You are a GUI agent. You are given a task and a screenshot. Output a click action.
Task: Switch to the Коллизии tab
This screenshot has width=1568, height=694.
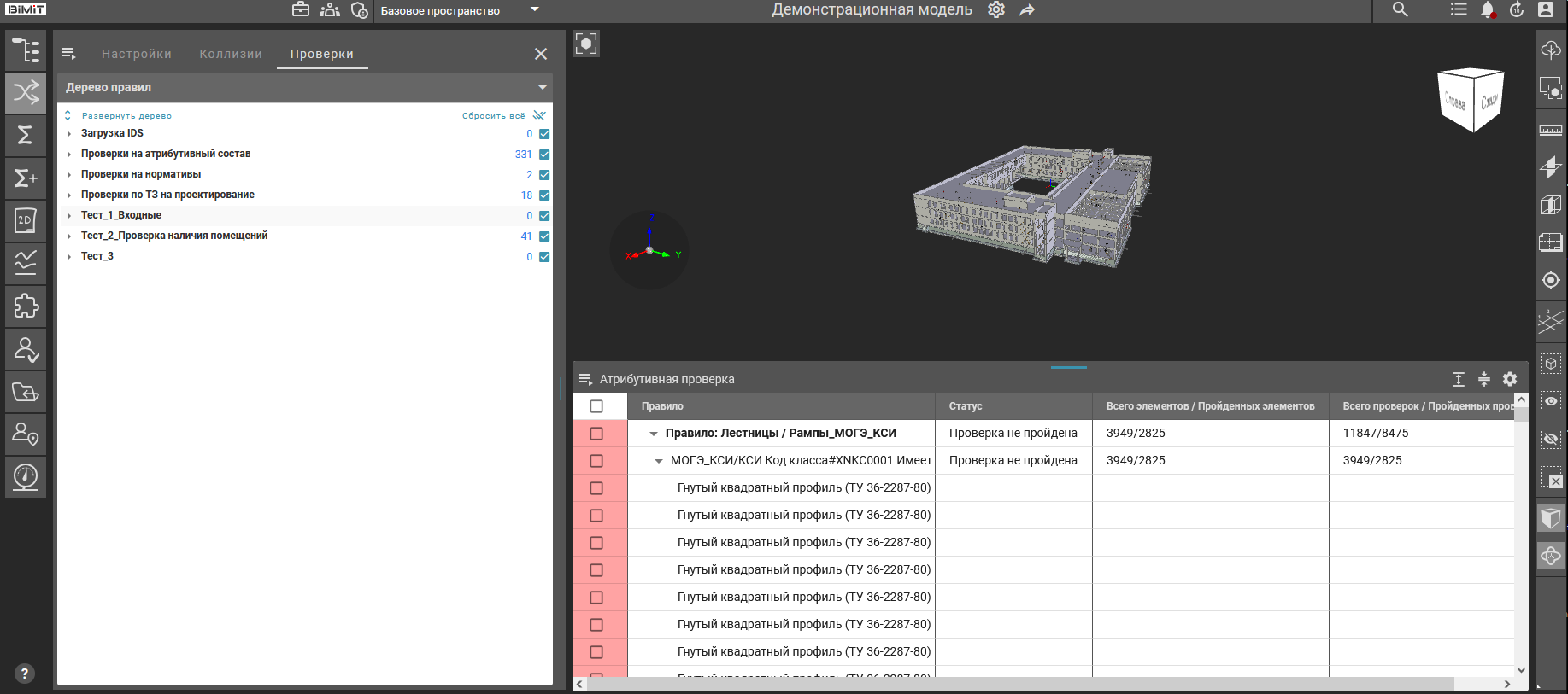[231, 54]
